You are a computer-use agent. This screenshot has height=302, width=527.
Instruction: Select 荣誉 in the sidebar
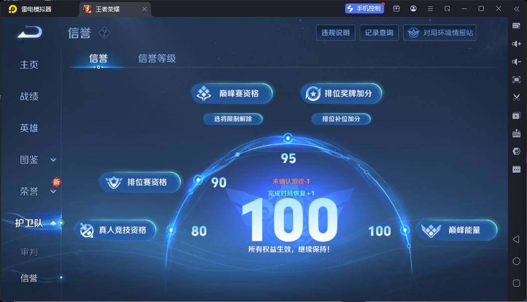pyautogui.click(x=29, y=192)
